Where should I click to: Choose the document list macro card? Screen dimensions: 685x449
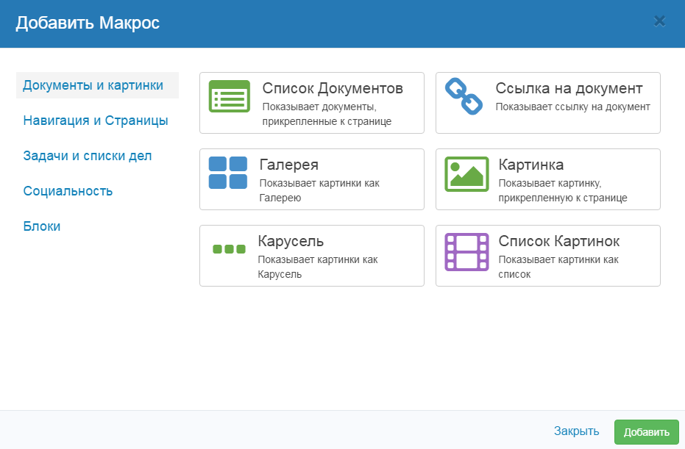311,103
